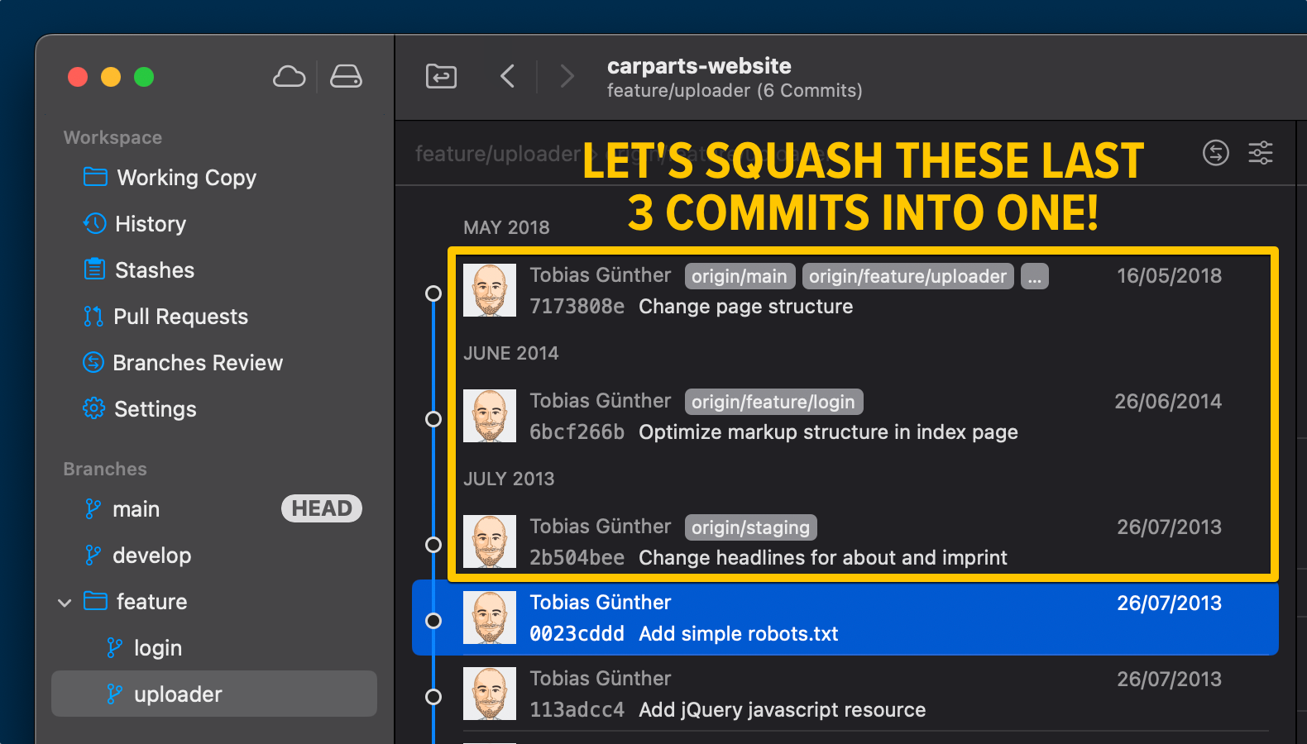Viewport: 1307px width, 744px height.
Task: Click the repository quick-open folder icon
Action: [x=441, y=77]
